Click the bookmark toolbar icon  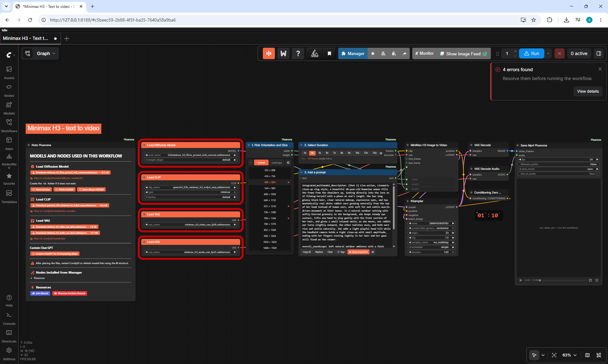pos(329,53)
